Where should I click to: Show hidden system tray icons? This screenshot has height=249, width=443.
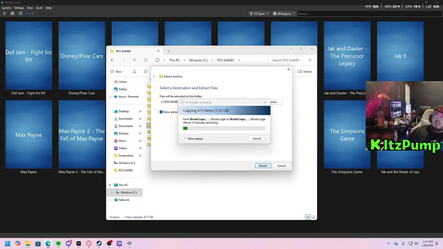(x=388, y=243)
